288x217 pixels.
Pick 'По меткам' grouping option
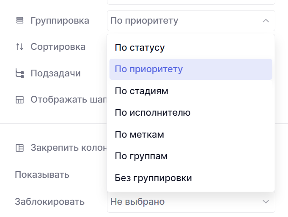click(x=139, y=135)
